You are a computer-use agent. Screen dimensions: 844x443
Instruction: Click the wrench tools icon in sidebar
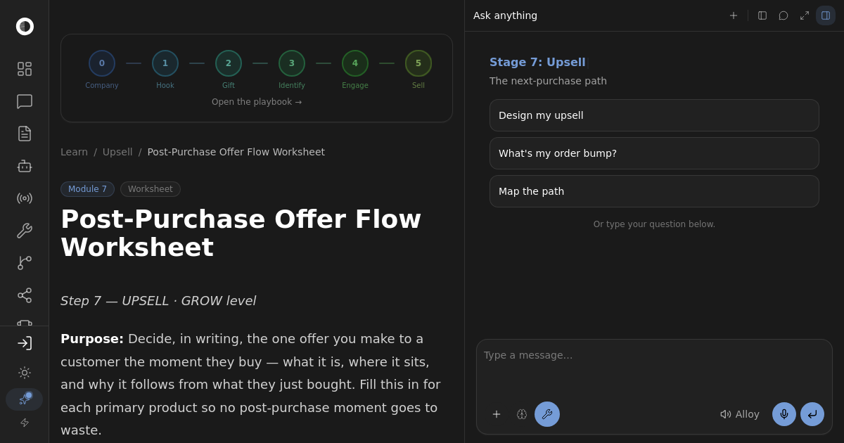(x=25, y=231)
